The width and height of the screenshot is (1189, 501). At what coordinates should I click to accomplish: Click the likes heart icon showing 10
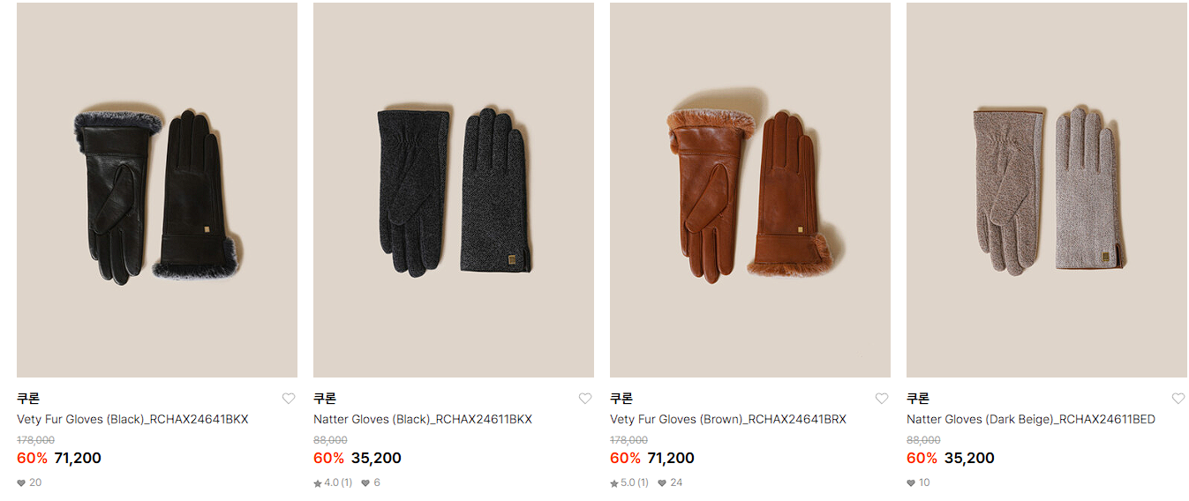[x=911, y=483]
